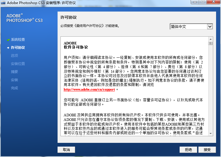
Task: Open the 简体中文 language dropdown
Action: pyautogui.click(x=191, y=27)
